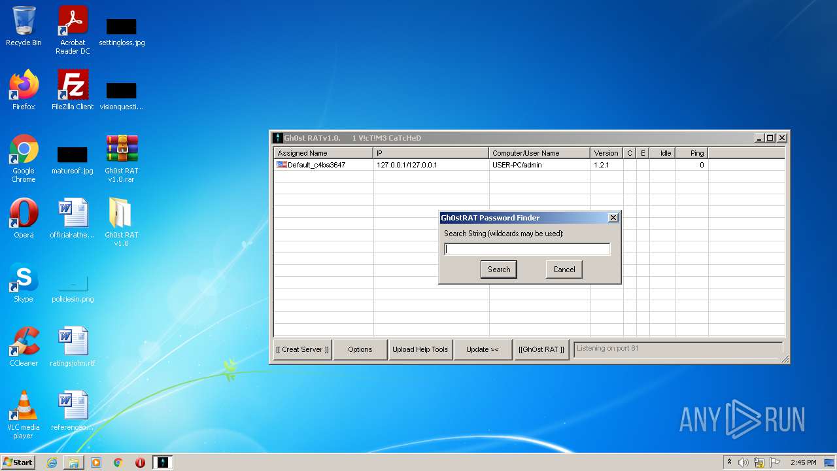This screenshot has height=471, width=837.
Task: Sort by Assigned Name column header
Action: [324, 153]
